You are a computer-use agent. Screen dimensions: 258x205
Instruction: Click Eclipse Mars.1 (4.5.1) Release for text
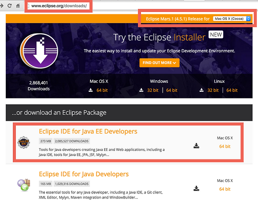coord(178,19)
